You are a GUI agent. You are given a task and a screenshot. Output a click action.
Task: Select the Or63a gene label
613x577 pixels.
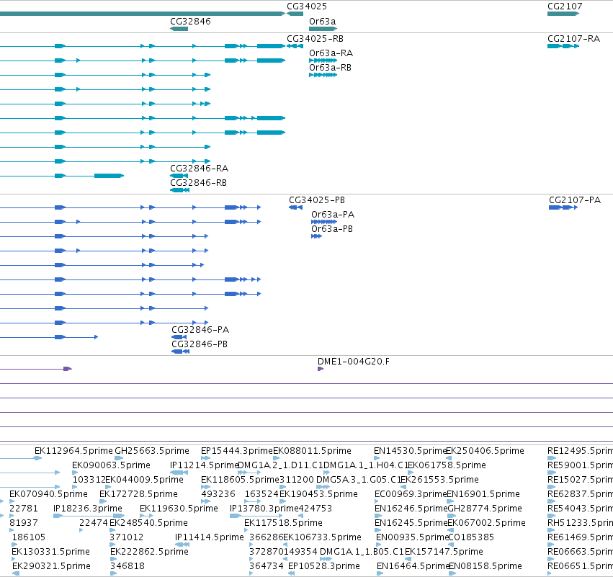[322, 21]
